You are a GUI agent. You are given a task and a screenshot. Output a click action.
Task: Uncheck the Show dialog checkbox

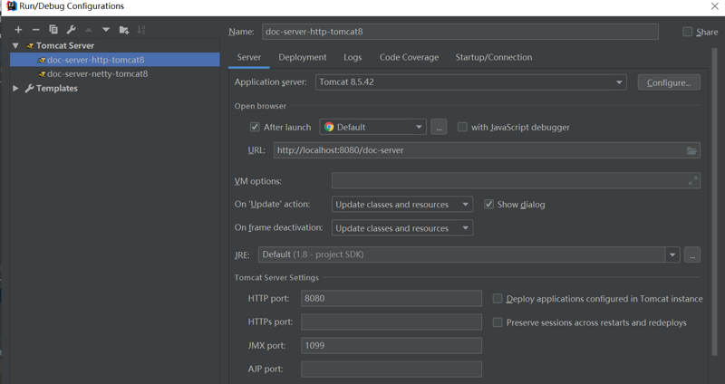(x=489, y=205)
